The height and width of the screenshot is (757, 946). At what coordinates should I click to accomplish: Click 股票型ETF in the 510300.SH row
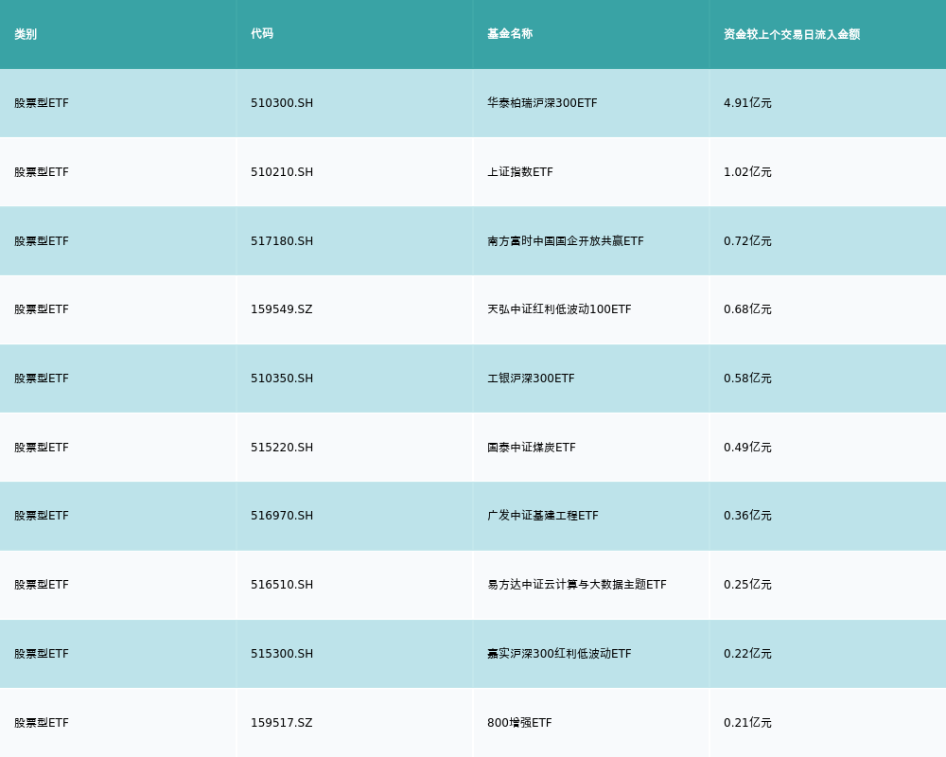click(42, 103)
